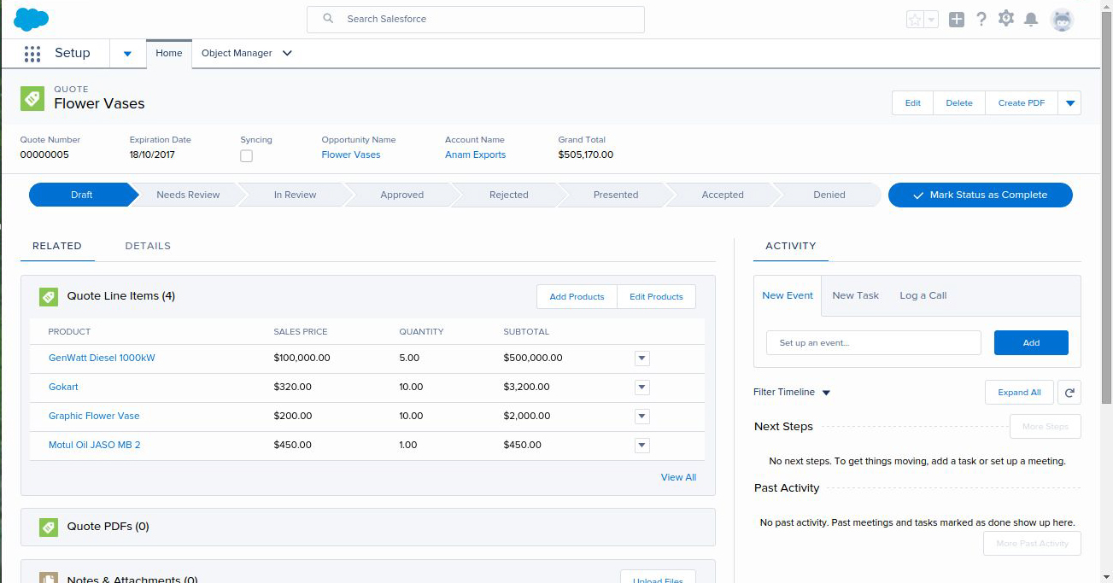1113x583 pixels.
Task: Click the Create PDF button
Action: 1022,103
